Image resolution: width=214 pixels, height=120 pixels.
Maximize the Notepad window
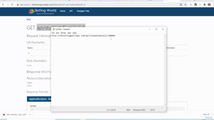[x=156, y=29]
